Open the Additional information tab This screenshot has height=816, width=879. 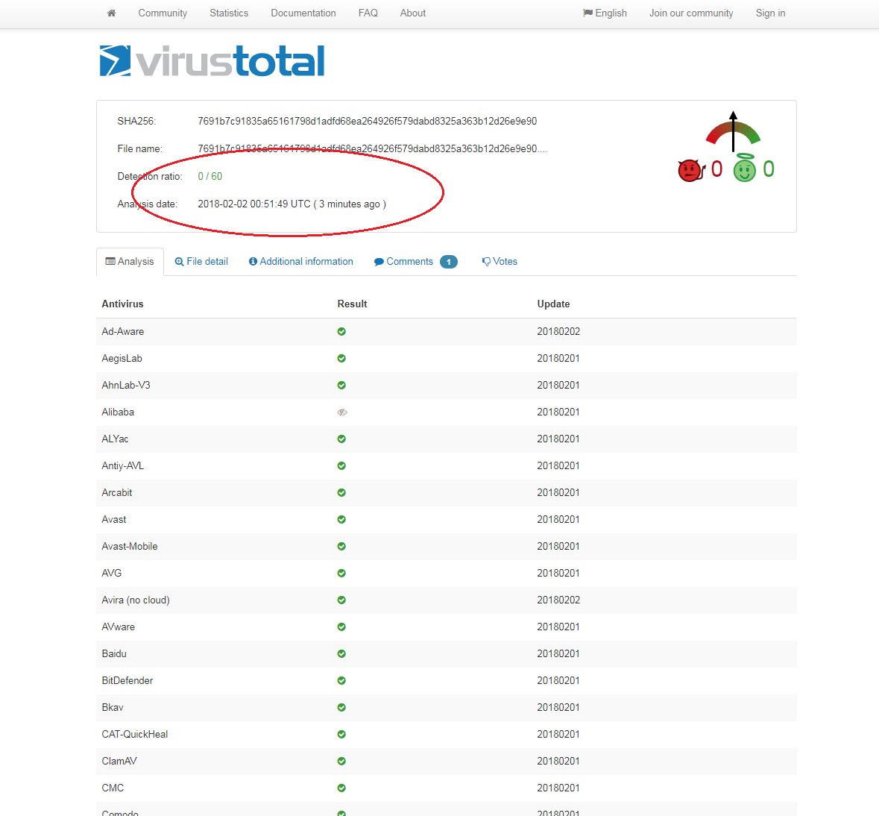[x=301, y=261]
